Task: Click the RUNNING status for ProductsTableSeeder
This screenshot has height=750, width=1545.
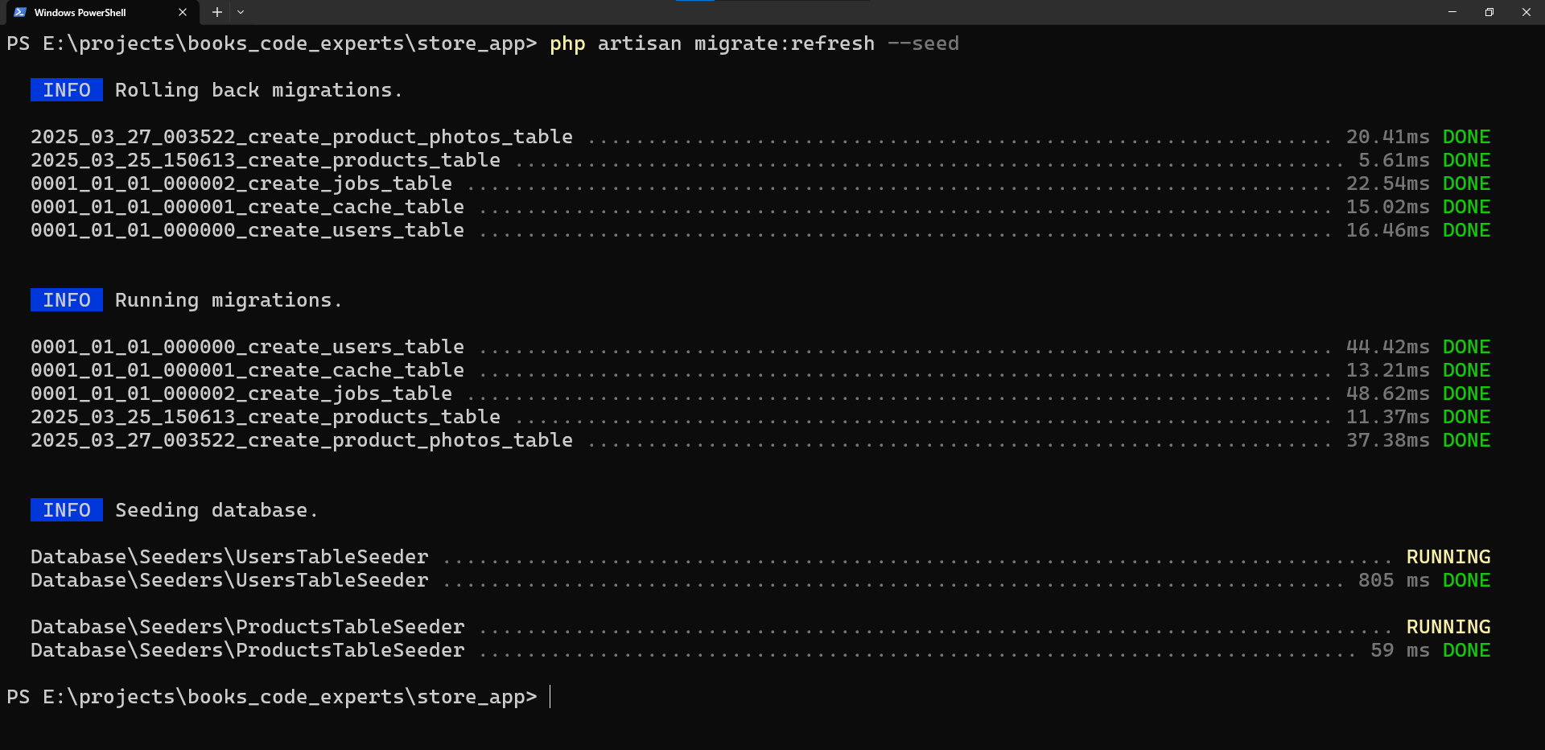Action: pos(1448,627)
